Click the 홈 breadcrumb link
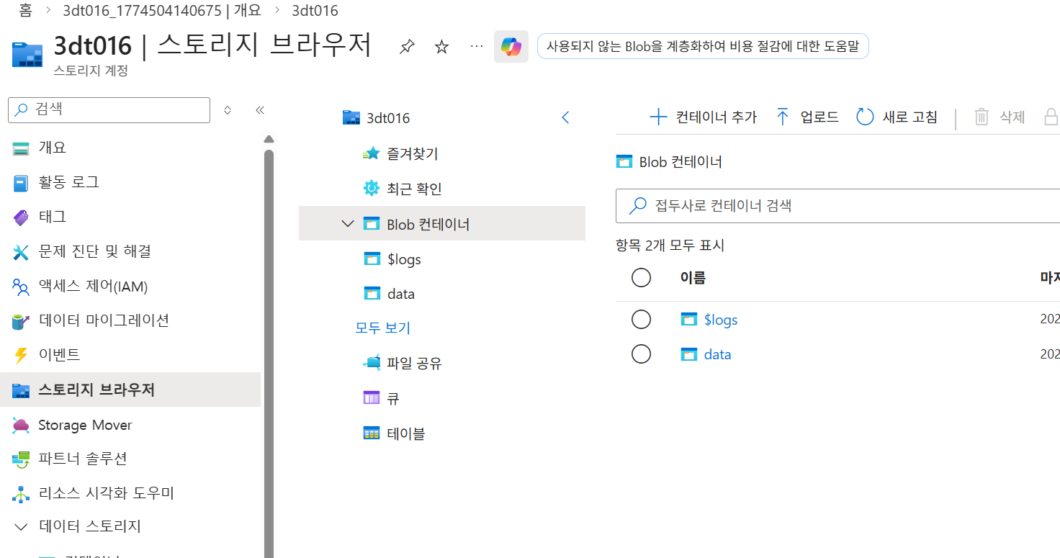Viewport: 1060px width, 558px height. coord(25,11)
